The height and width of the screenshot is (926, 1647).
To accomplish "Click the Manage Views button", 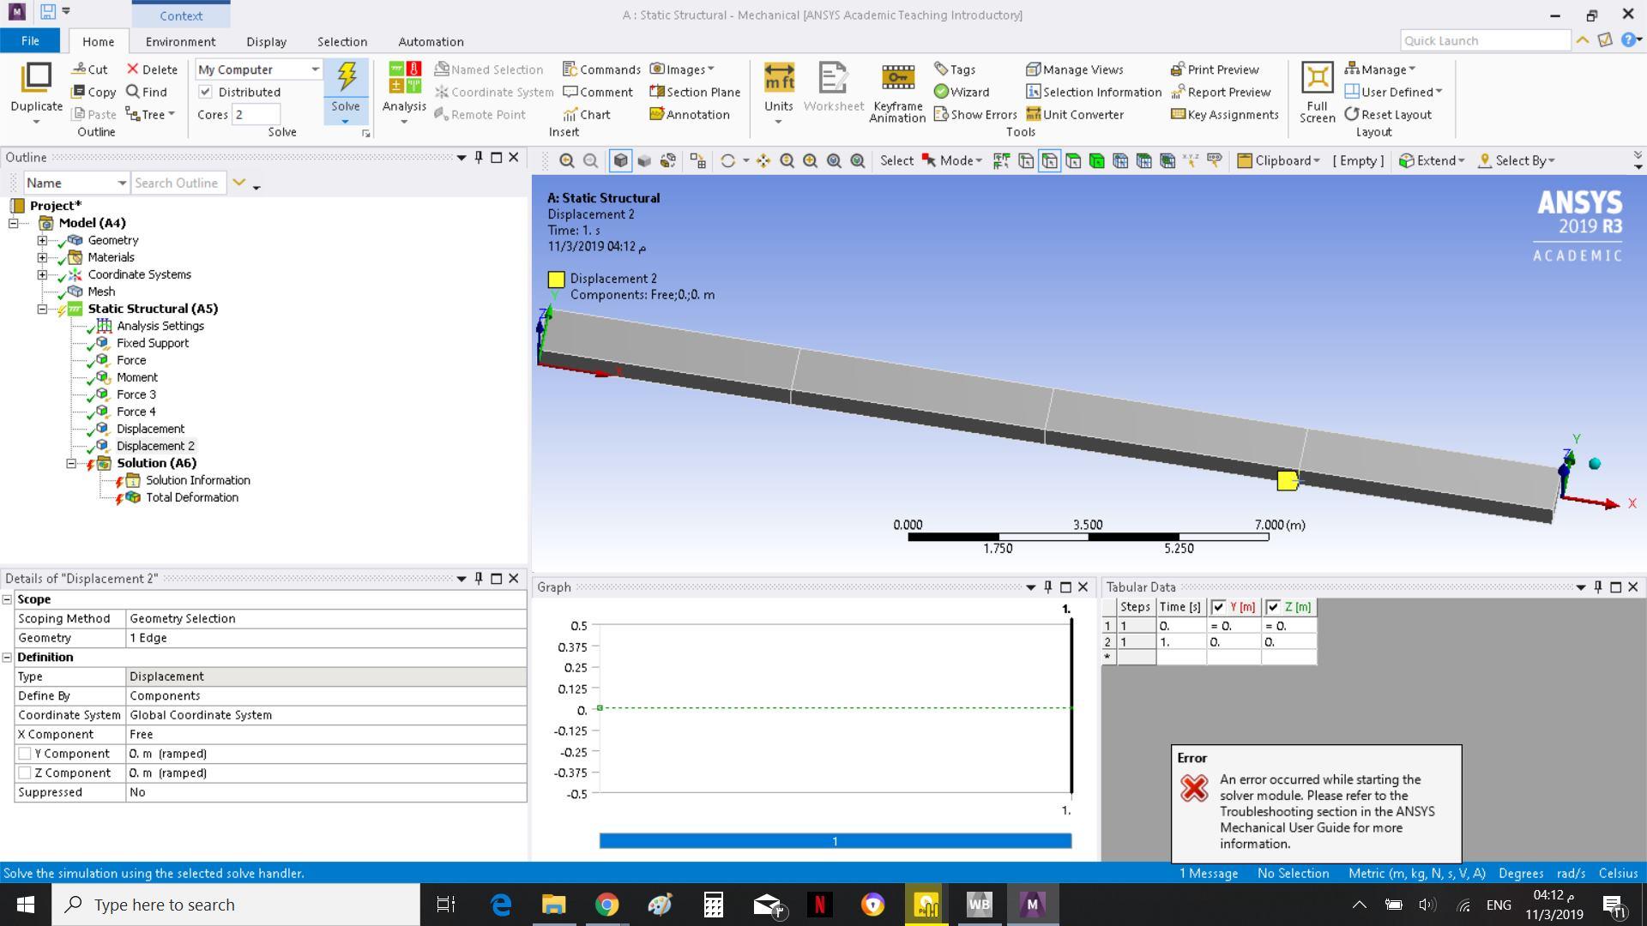I will (x=1075, y=69).
